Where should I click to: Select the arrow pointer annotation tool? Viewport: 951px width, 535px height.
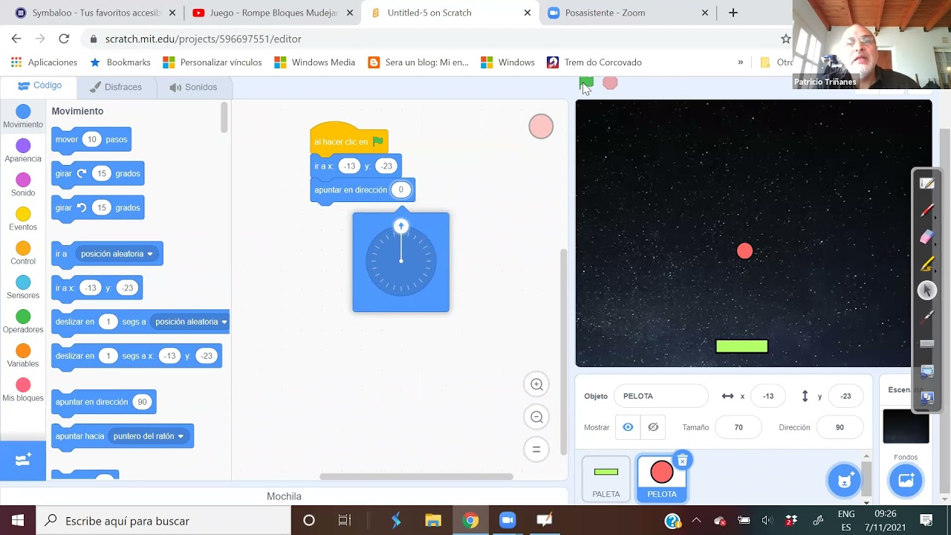tap(926, 291)
